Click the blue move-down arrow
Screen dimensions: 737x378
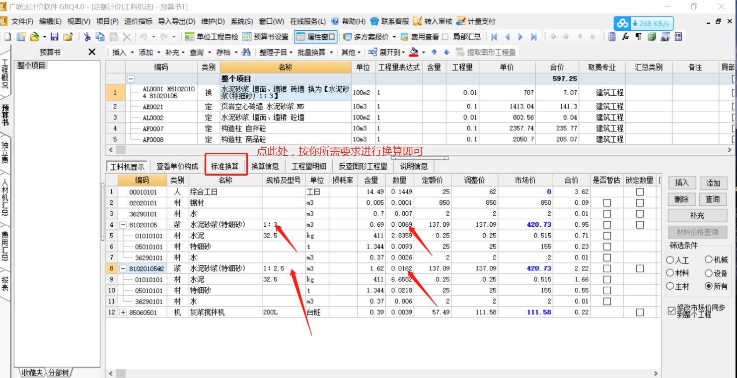click(446, 52)
